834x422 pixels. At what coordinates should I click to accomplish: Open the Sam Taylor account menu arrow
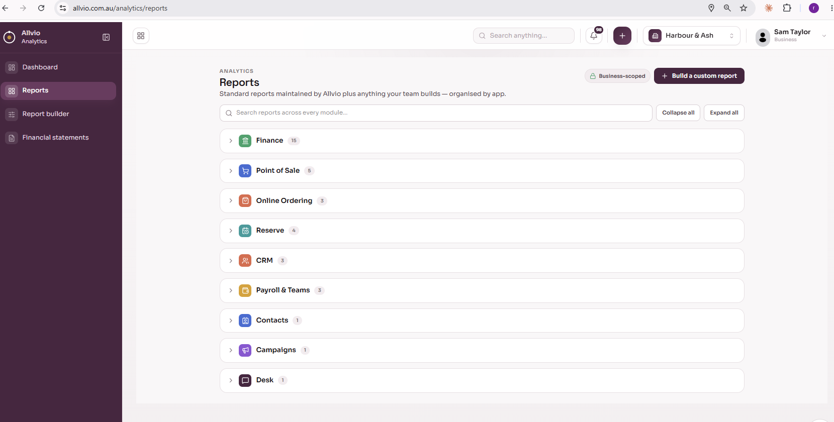click(824, 36)
